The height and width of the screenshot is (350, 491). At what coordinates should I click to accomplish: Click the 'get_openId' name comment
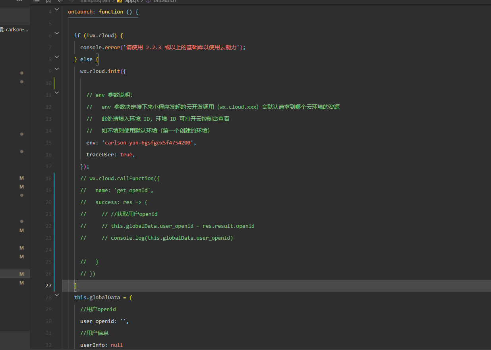[117, 190]
